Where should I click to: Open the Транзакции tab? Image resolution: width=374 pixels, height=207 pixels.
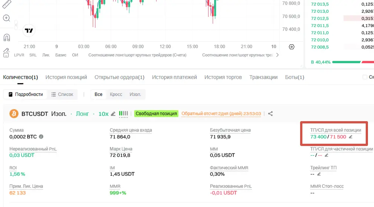[263, 77]
